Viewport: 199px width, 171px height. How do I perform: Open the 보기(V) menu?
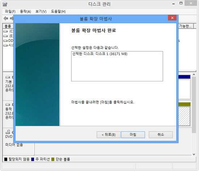(41, 12)
